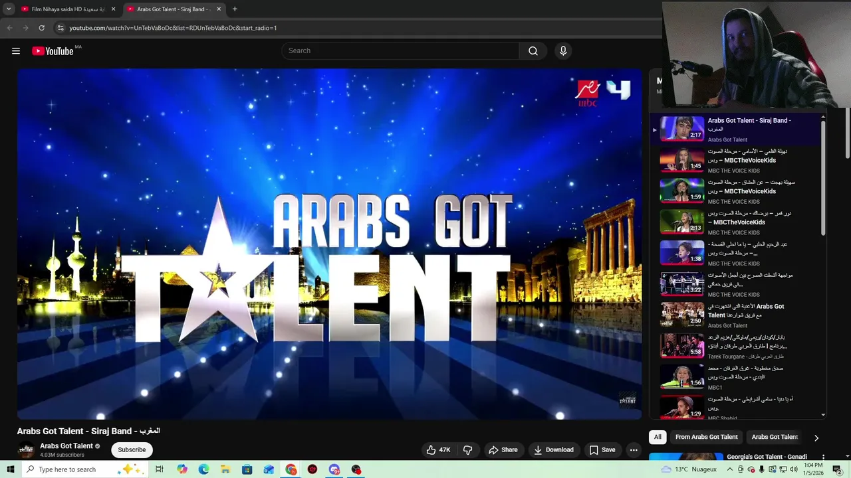The image size is (851, 478).
Task: Like the video with 47K likes
Action: pos(439,449)
